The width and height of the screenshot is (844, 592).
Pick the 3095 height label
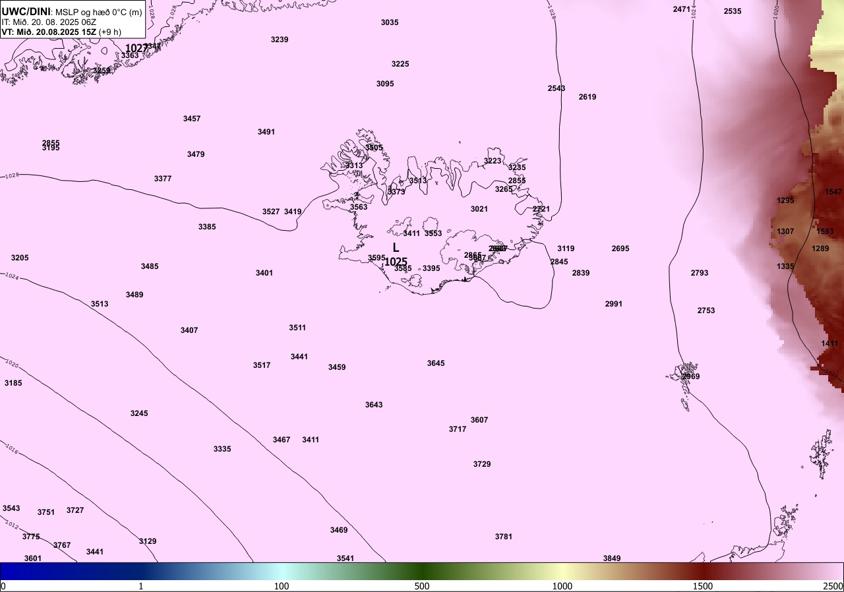[385, 84]
